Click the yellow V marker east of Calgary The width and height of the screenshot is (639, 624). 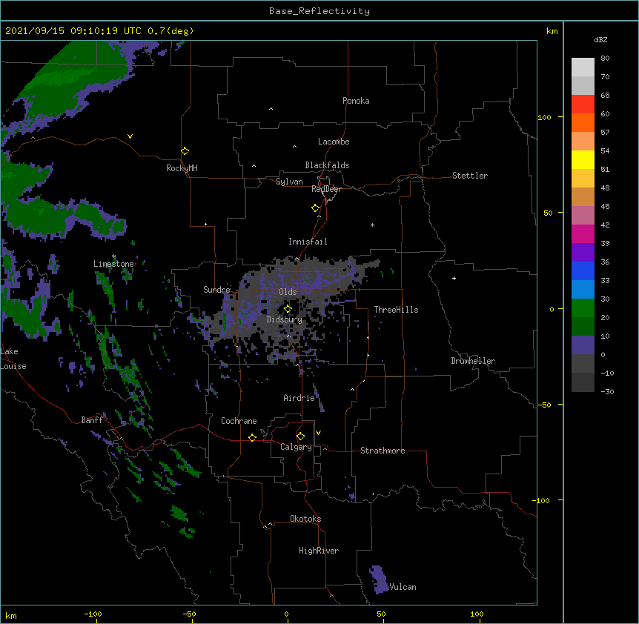tap(318, 433)
